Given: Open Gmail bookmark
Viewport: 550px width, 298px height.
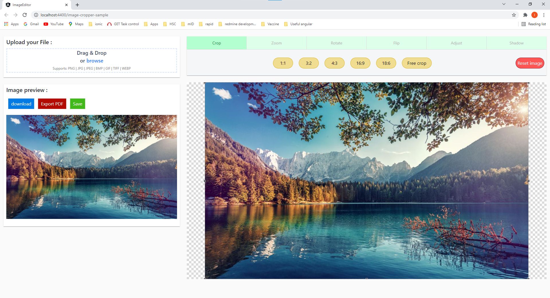Looking at the screenshot, I should 31,24.
